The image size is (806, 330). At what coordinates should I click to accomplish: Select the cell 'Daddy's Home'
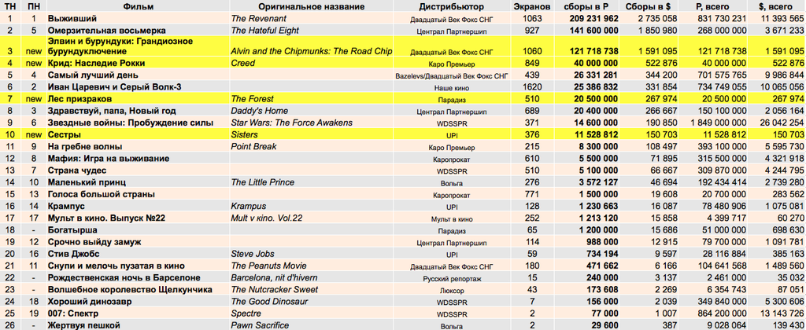[x=260, y=111]
